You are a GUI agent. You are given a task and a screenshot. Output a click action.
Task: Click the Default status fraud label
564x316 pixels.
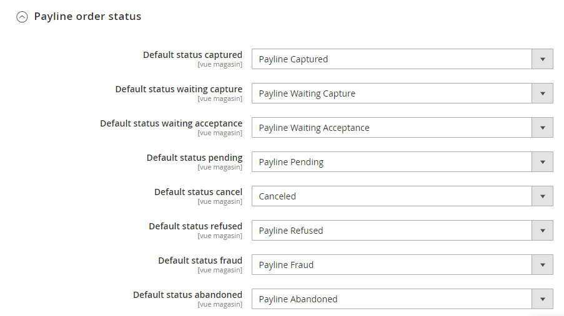tap(200, 261)
